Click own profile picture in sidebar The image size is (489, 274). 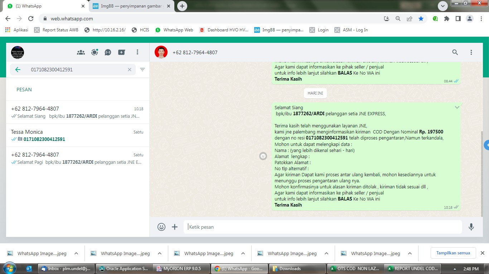pyautogui.click(x=18, y=52)
